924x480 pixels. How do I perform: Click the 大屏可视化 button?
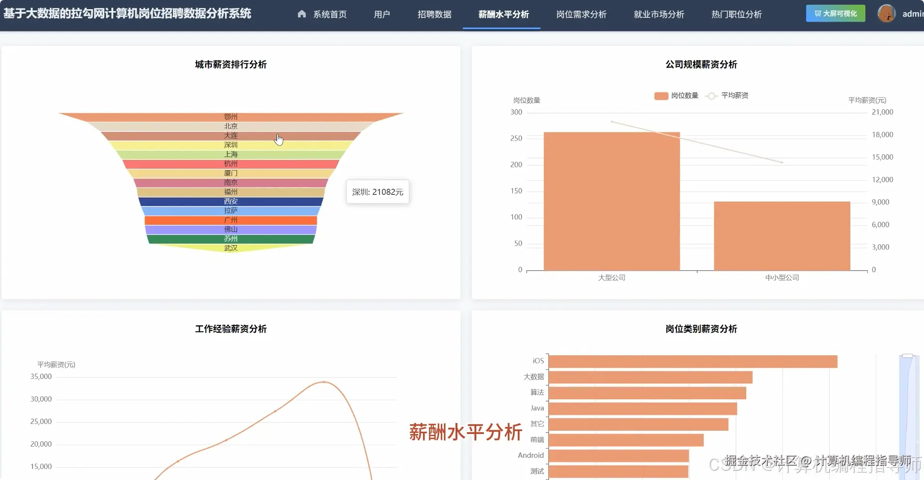(835, 13)
